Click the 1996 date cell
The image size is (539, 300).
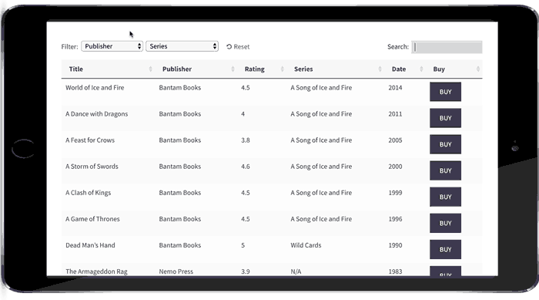[x=395, y=219]
